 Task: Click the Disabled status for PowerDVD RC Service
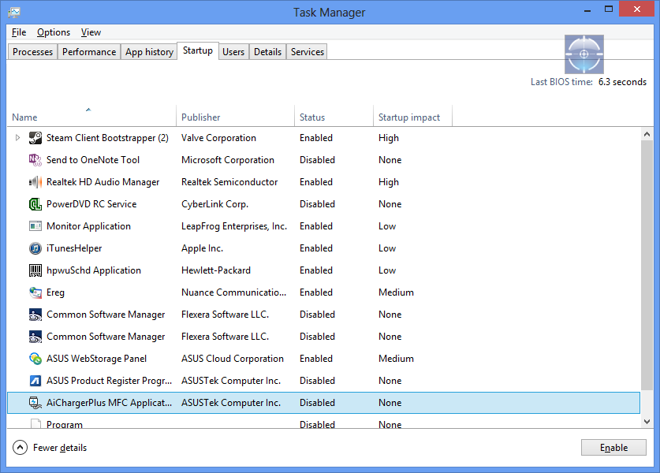317,204
